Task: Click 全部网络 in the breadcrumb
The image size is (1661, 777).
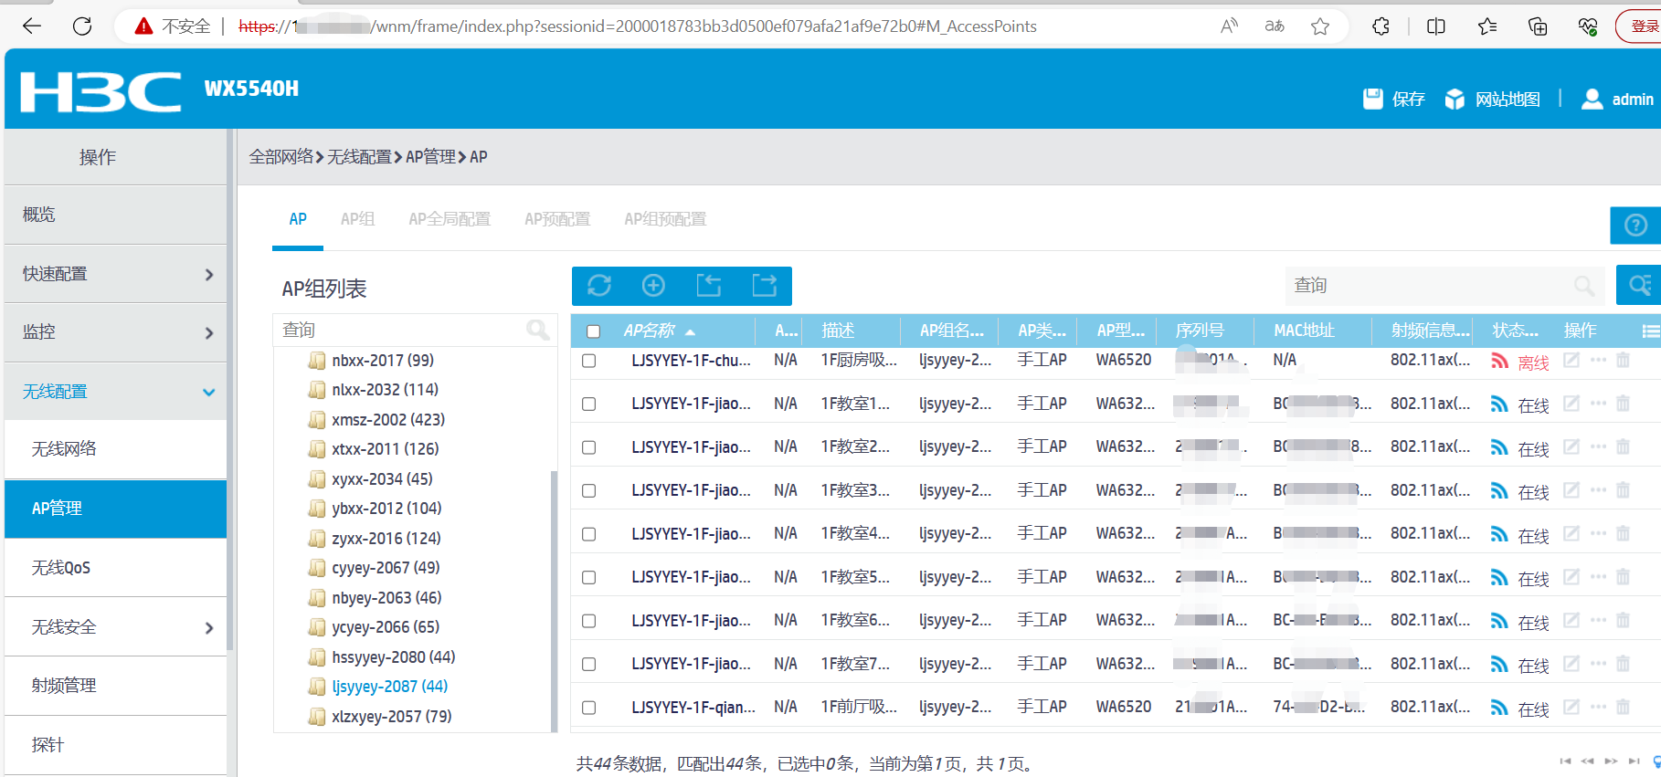Action: [281, 157]
